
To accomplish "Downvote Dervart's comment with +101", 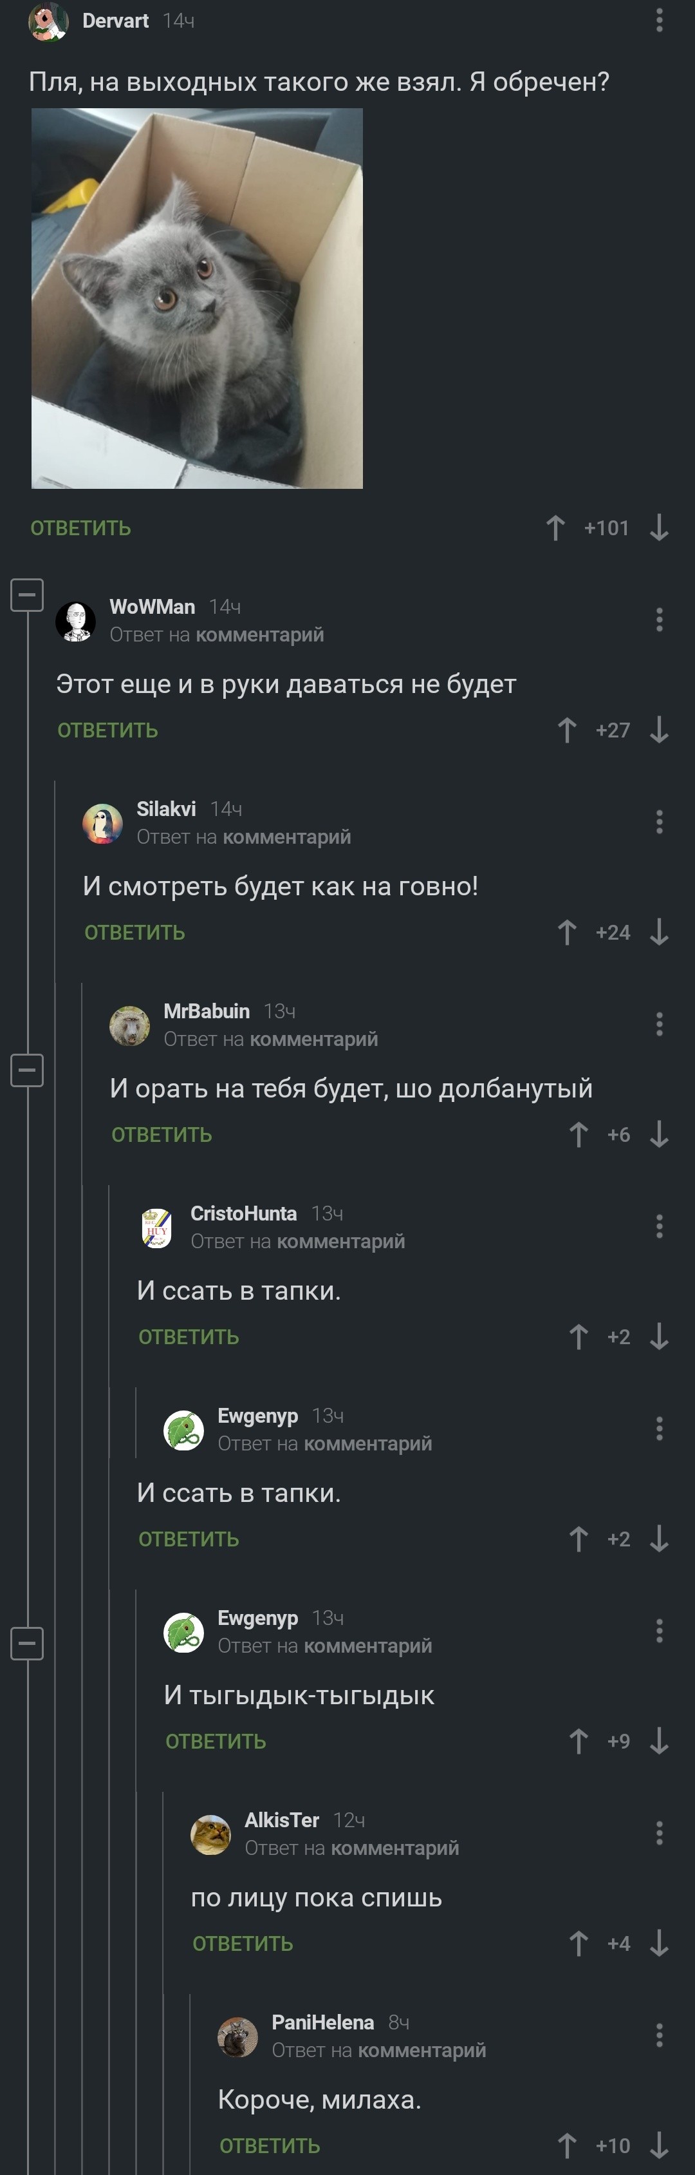I will click(x=660, y=527).
